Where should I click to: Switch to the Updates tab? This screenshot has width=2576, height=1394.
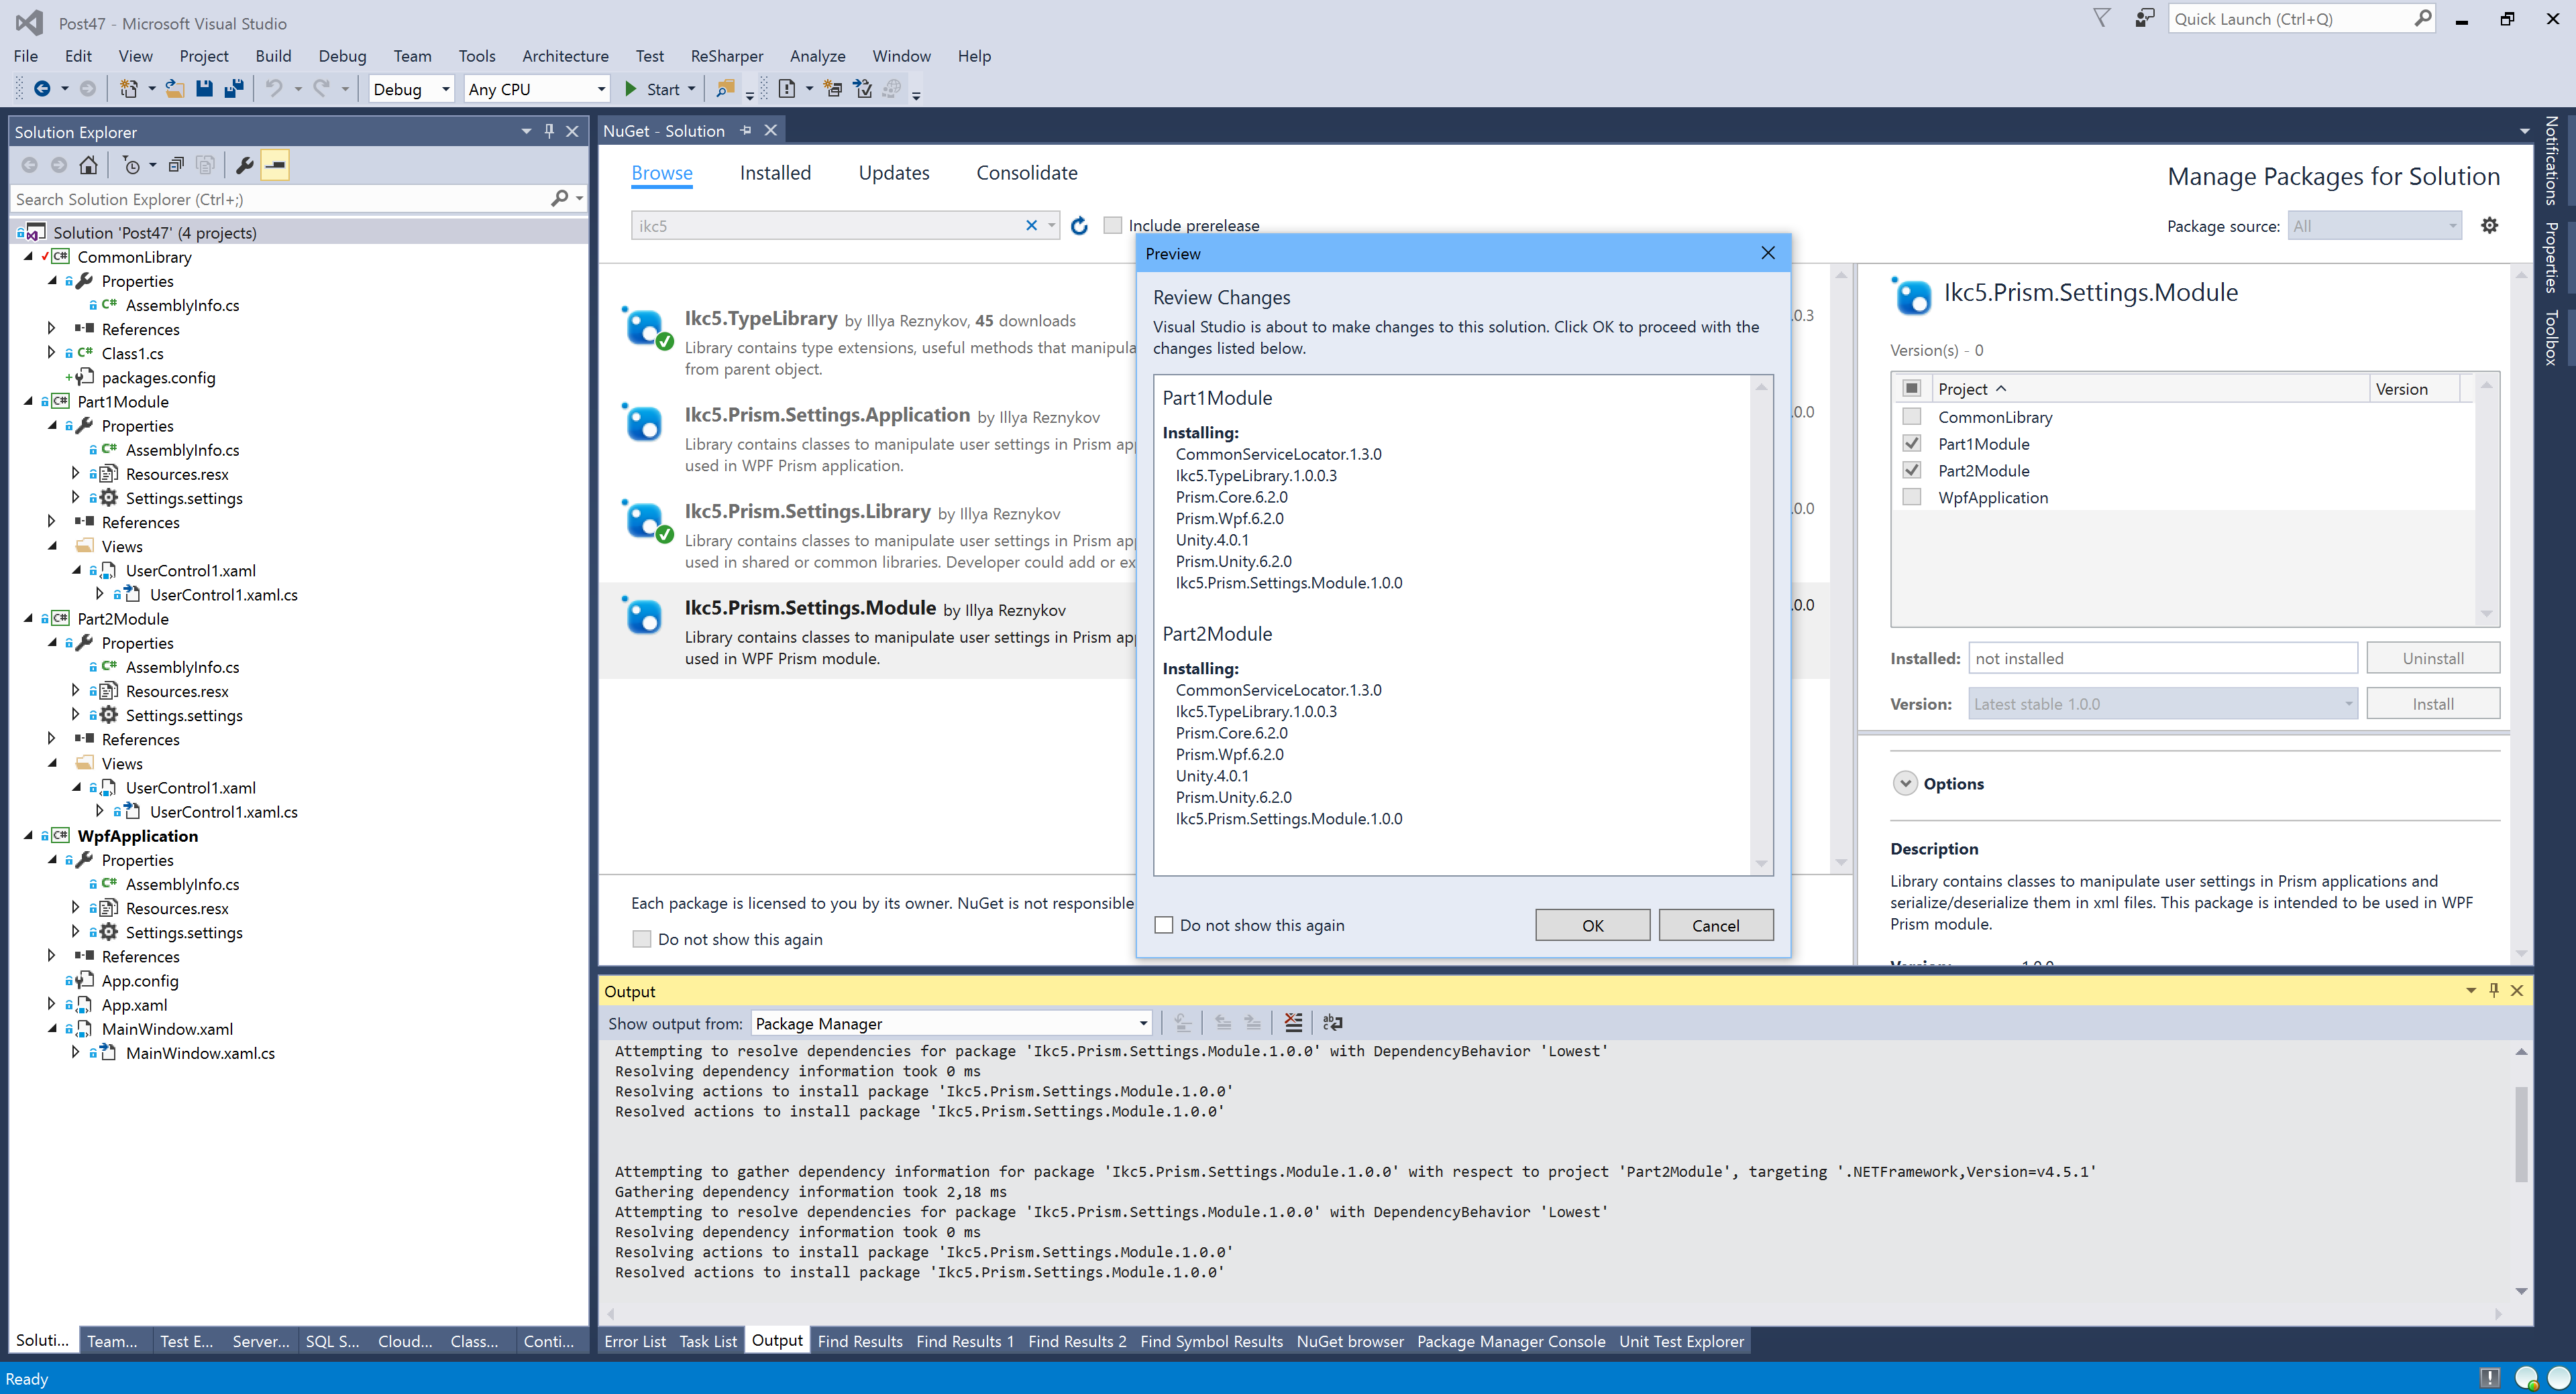893,173
